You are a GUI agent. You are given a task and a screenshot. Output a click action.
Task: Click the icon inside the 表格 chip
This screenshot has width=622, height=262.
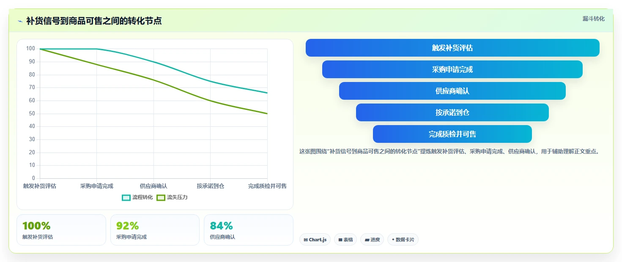point(340,240)
